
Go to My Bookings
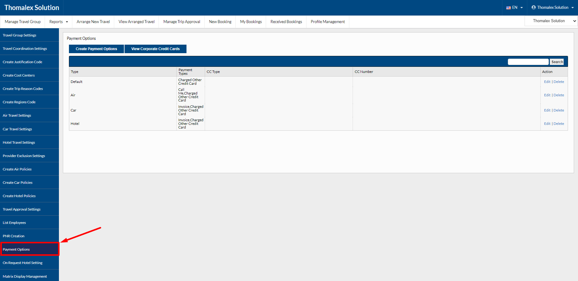click(251, 22)
